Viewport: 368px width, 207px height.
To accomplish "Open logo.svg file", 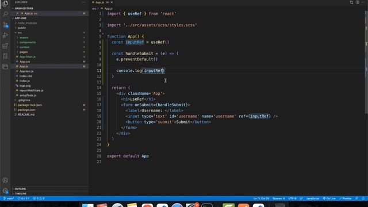I will (25, 86).
